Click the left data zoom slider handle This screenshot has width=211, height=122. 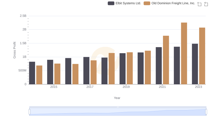(x=30, y=112)
